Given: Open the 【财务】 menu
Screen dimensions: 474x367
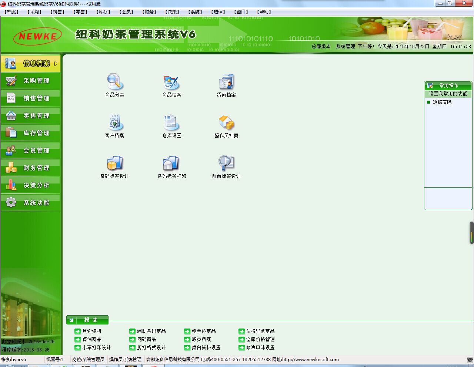Looking at the screenshot, I should (x=149, y=12).
